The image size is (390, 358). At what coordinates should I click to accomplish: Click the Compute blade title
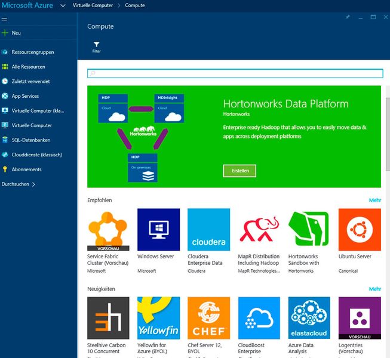100,26
